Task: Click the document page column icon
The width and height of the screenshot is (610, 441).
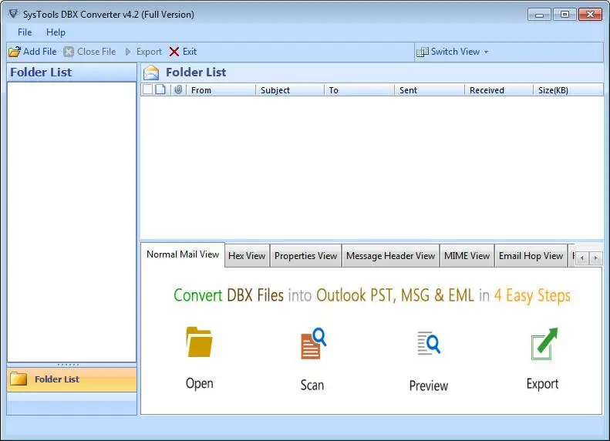Action: point(160,90)
